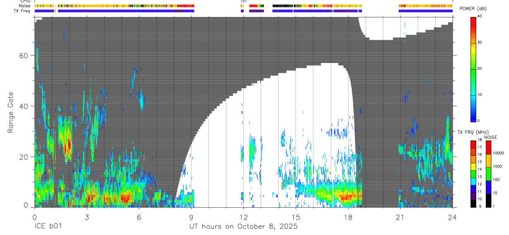Viewport: 509px width, 235px height.
Task: Click x-axis tick label 21
Action: click(x=400, y=217)
